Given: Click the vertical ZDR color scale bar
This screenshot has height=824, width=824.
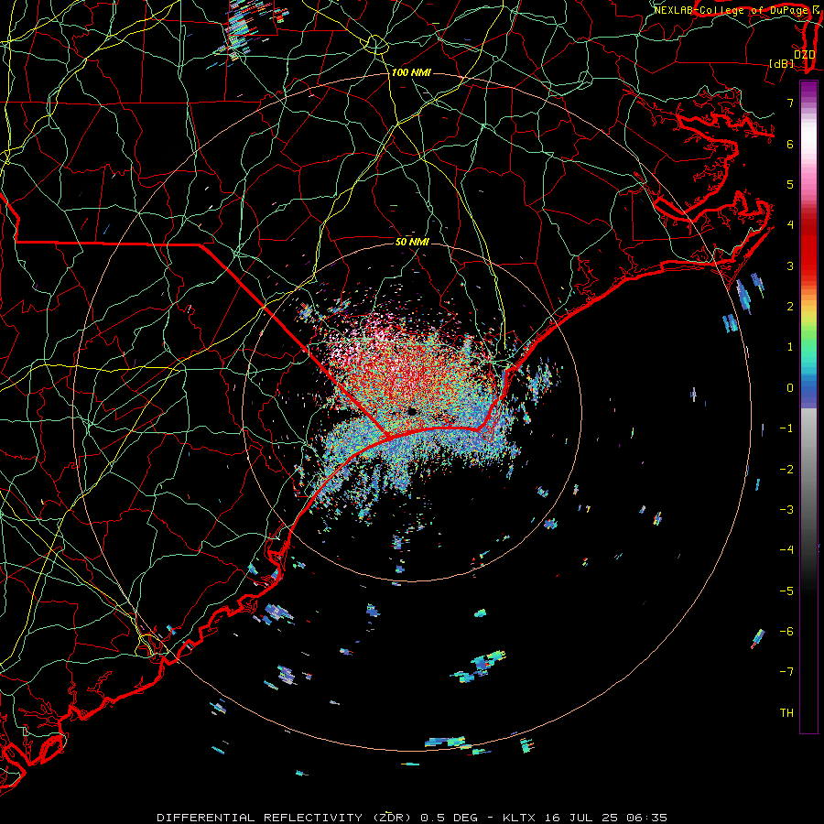Looking at the screenshot, I should click(808, 407).
